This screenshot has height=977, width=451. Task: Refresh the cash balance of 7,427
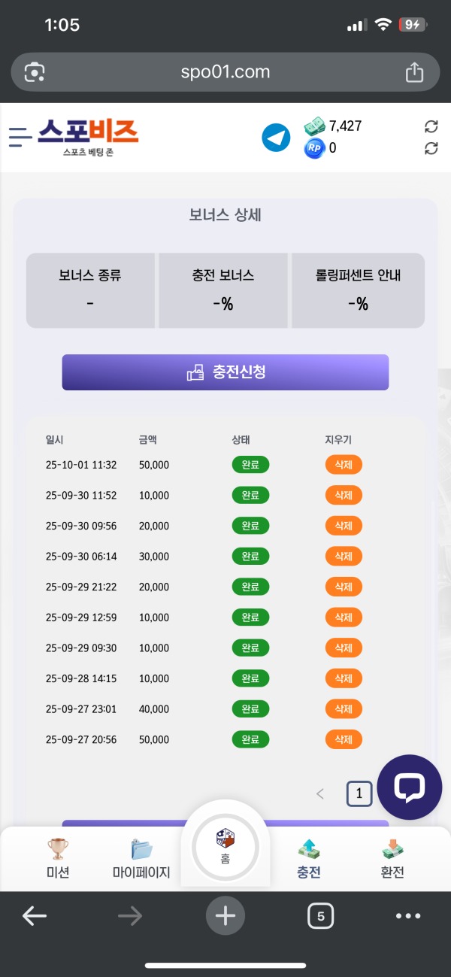pos(431,126)
